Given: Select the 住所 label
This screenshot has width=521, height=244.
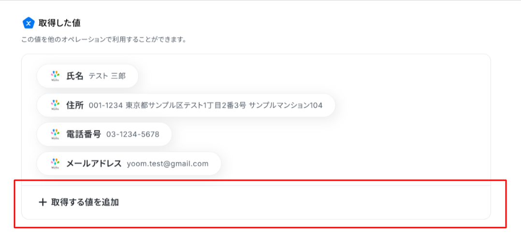Looking at the screenshot, I should tap(75, 105).
